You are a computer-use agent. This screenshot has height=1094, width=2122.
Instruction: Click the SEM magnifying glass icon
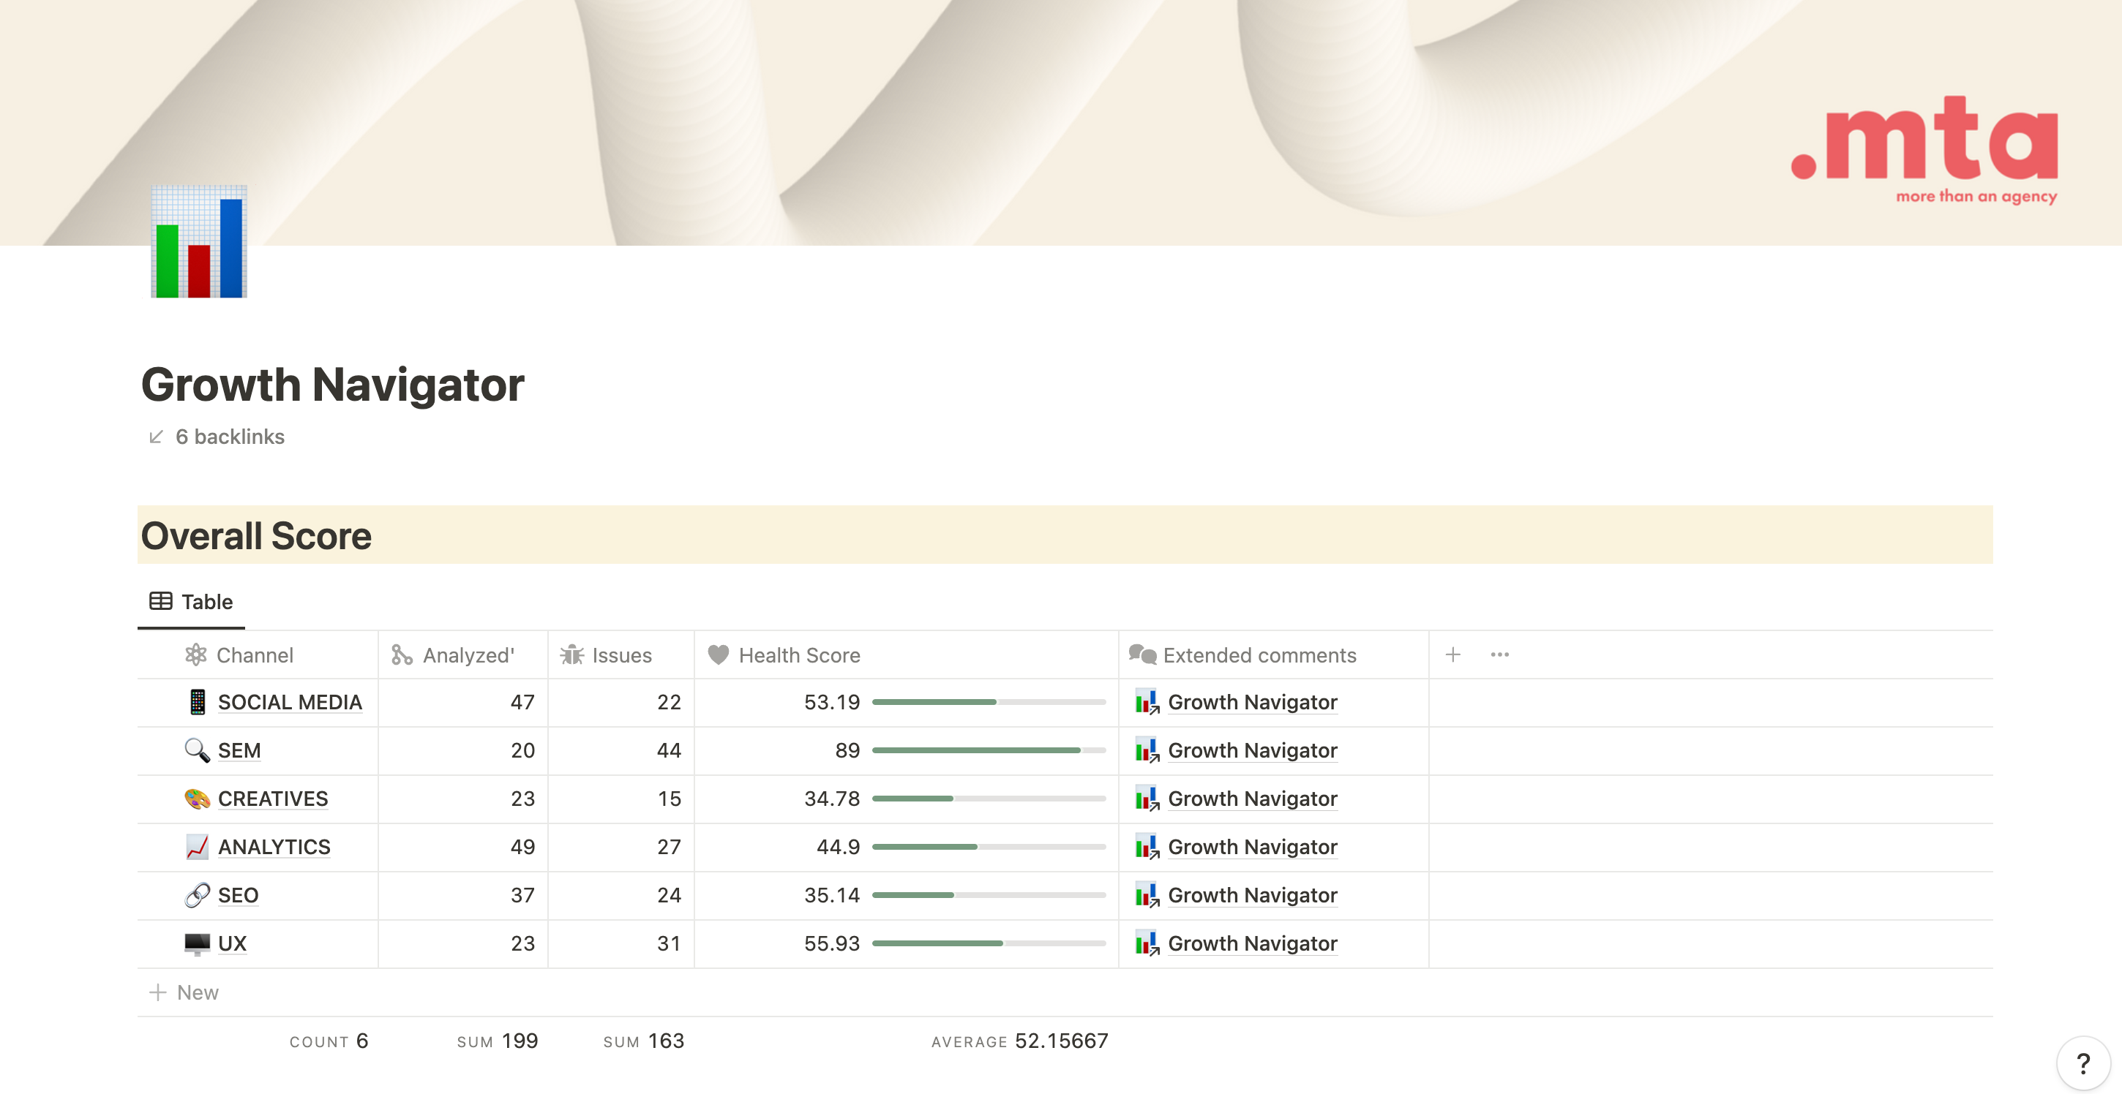(x=197, y=750)
